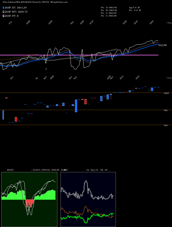The image size is (172, 227).
Task: Click the white DOW MT legend swatch
Action: (x=4, y=12)
